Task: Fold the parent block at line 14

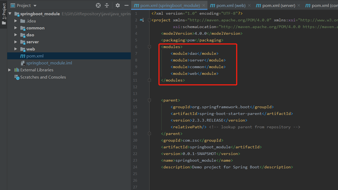Action: pos(149,100)
